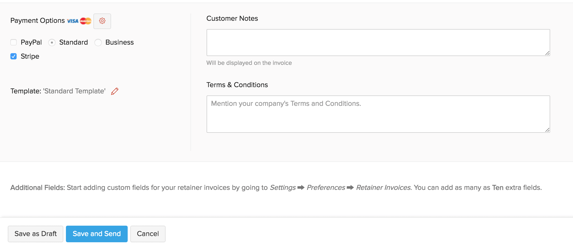Select the Standard PayPal option
The width and height of the screenshot is (573, 249).
[x=52, y=42]
